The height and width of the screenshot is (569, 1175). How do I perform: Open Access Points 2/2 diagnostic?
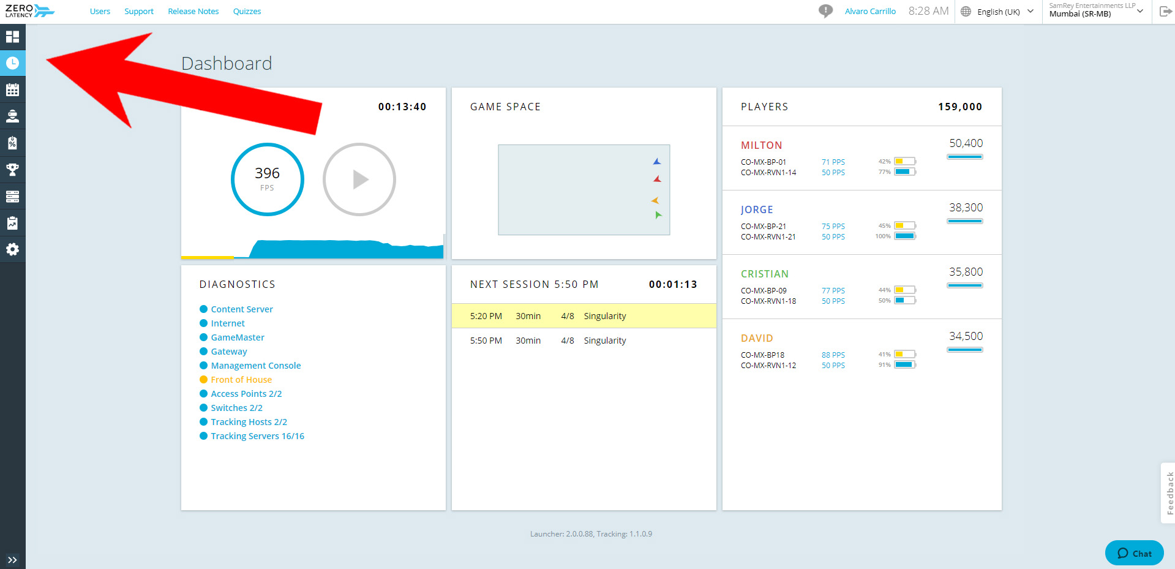[x=241, y=394]
